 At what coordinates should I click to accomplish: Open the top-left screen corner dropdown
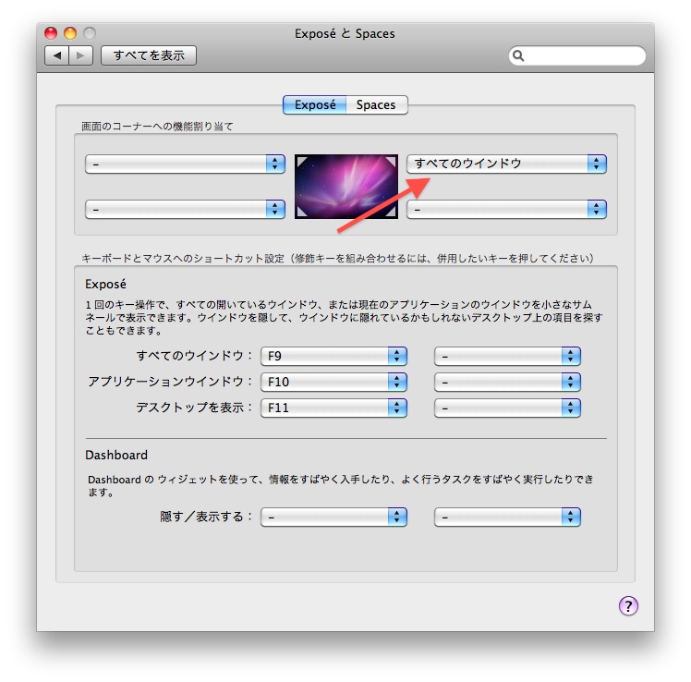click(x=185, y=164)
